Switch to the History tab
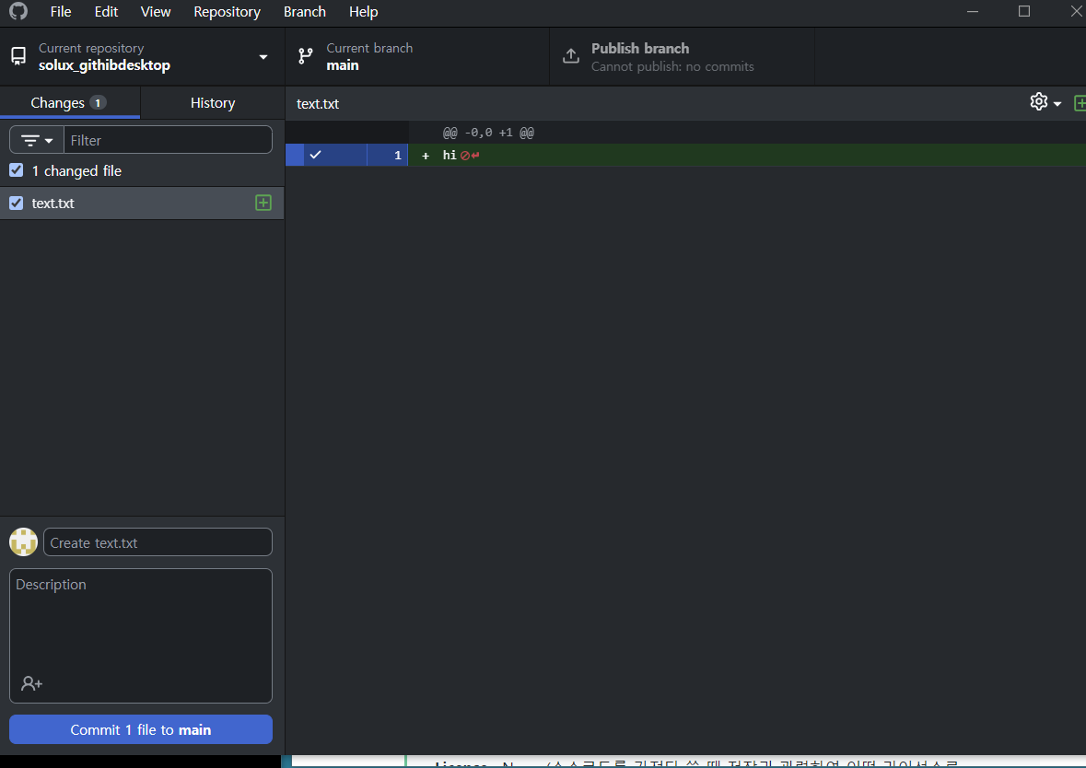Screen dimensions: 1086x768 click(213, 102)
